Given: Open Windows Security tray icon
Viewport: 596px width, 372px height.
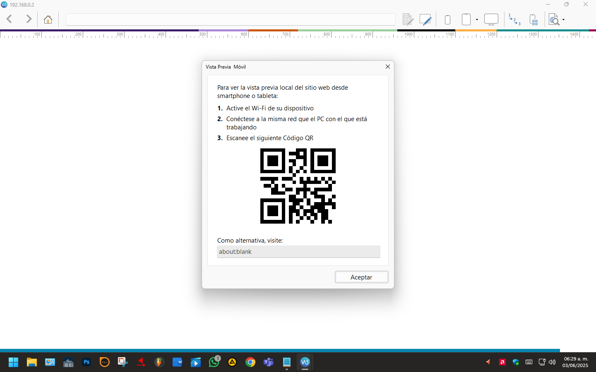Looking at the screenshot, I should (516, 362).
